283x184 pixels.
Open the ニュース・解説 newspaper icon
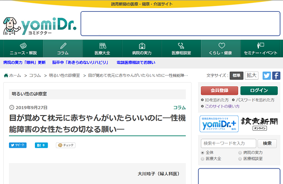23,46
